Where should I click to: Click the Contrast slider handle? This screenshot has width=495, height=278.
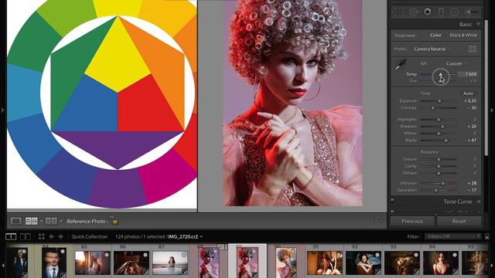(433, 108)
